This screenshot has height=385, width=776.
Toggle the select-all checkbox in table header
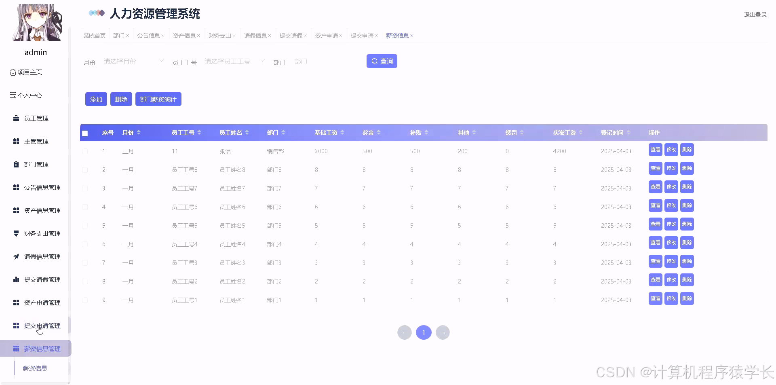[x=85, y=133]
